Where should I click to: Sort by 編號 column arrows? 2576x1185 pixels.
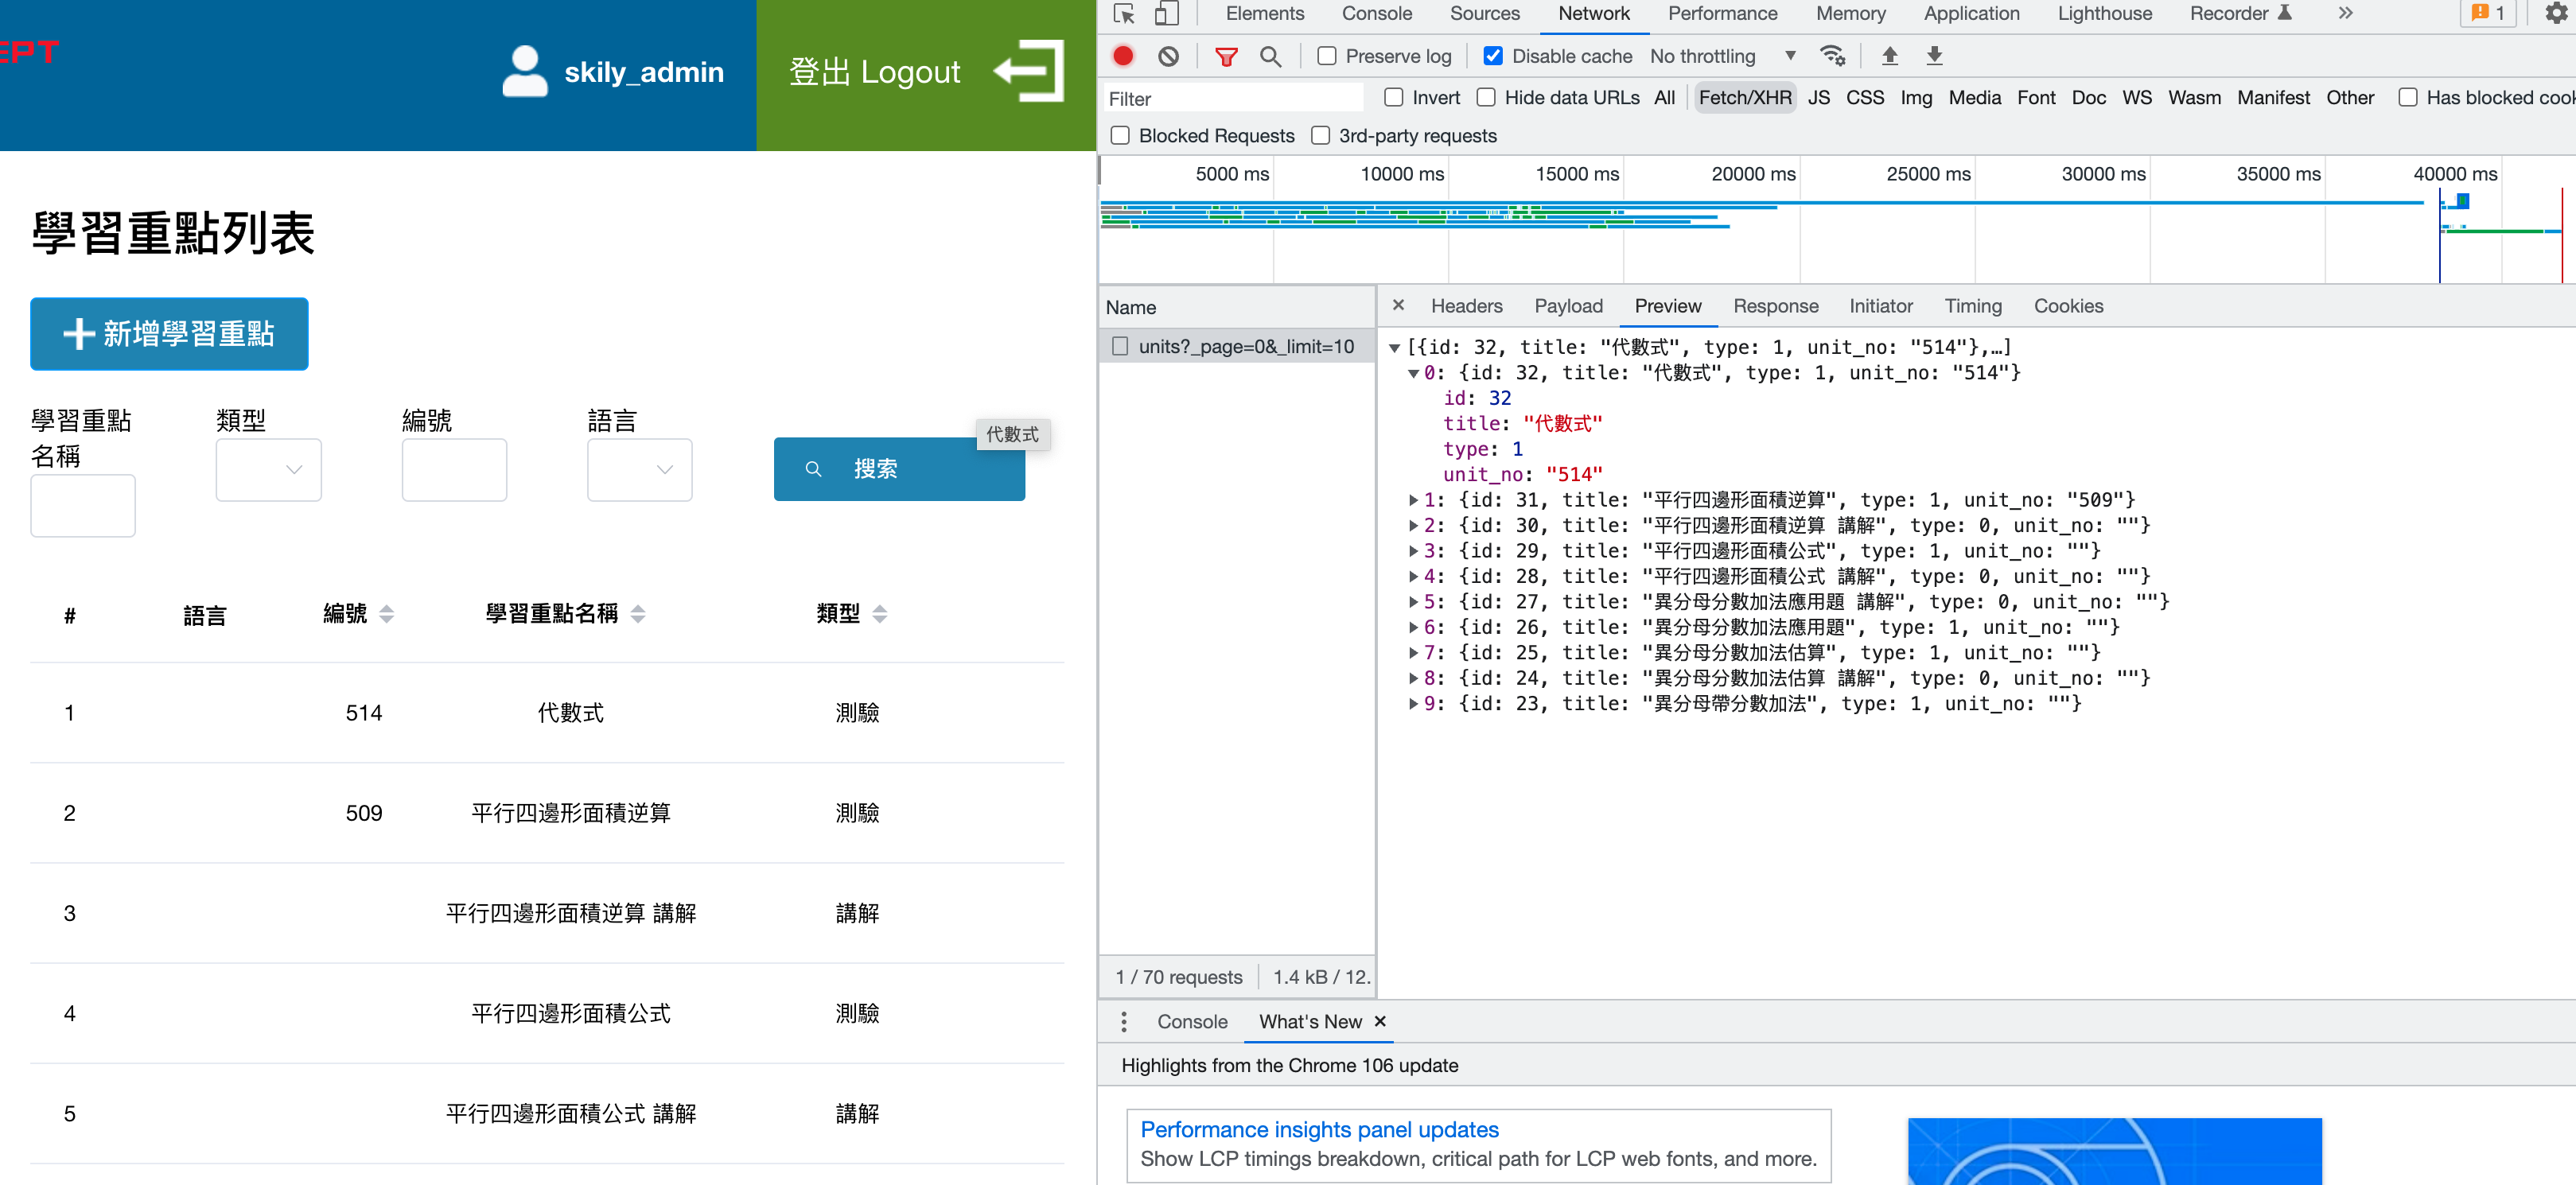pyautogui.click(x=386, y=614)
